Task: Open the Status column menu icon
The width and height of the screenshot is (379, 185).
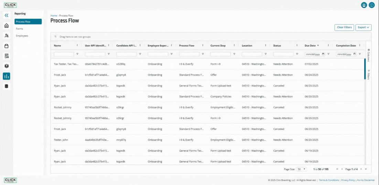Action: click(297, 45)
